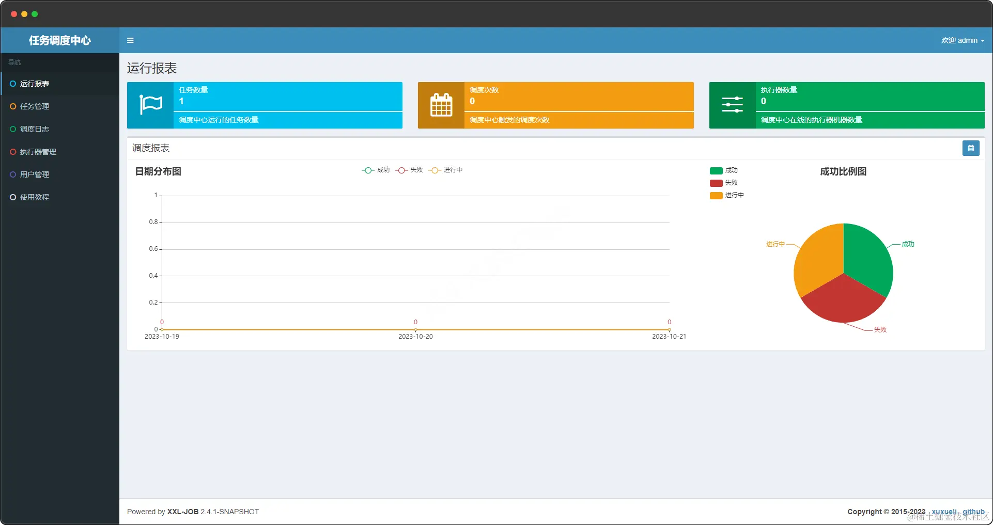
Task: Toggle the 成功 series in line chart legend
Action: point(376,170)
